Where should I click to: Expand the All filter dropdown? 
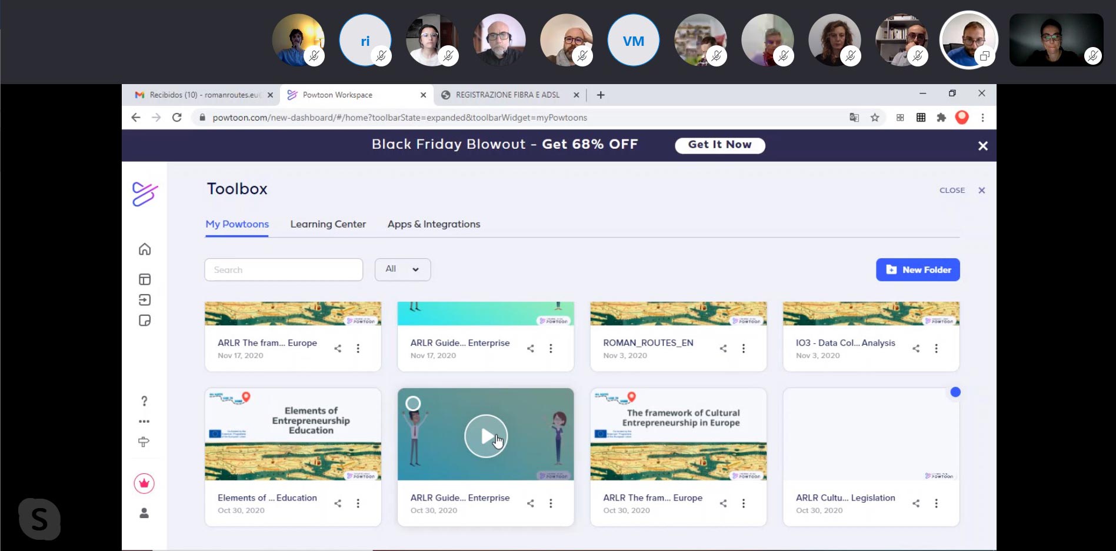[x=402, y=269]
